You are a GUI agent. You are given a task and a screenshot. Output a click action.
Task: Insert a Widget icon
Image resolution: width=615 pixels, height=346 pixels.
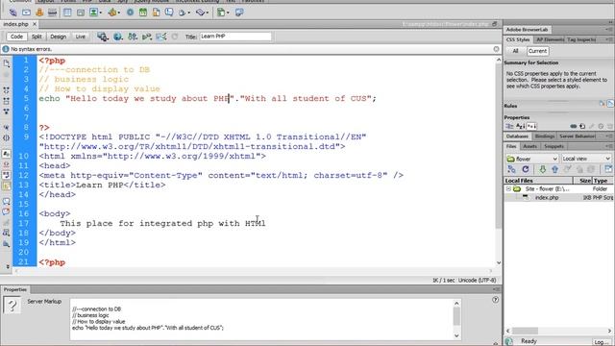pos(131,12)
